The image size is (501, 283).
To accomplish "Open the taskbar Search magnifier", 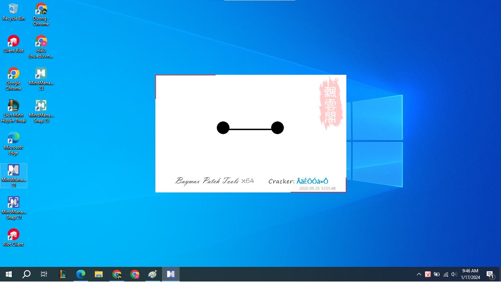I will (26, 274).
